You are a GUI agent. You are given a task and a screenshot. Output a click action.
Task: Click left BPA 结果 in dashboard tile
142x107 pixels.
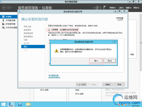(44, 90)
